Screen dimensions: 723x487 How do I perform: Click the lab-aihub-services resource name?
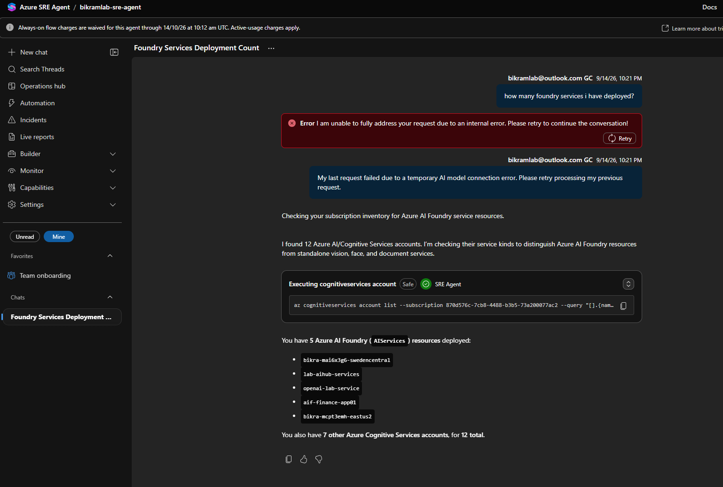(331, 374)
